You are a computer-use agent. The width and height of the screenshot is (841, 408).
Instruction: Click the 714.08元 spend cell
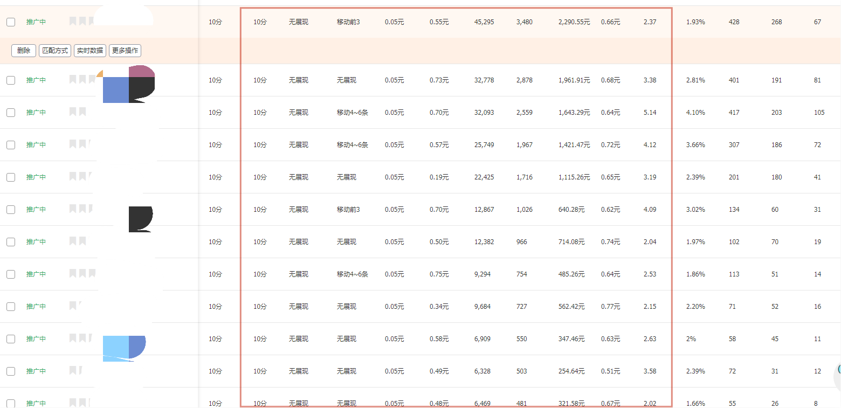[x=571, y=242]
